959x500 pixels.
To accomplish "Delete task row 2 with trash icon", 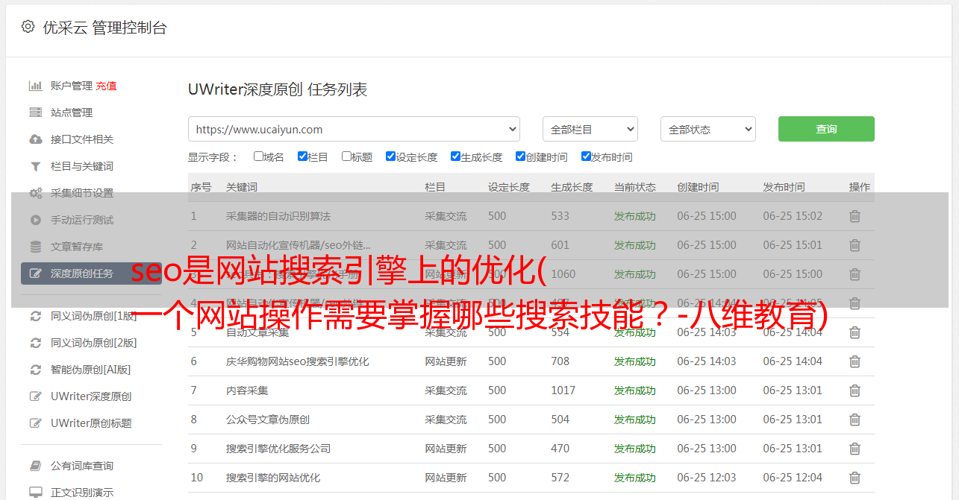I will tap(855, 245).
